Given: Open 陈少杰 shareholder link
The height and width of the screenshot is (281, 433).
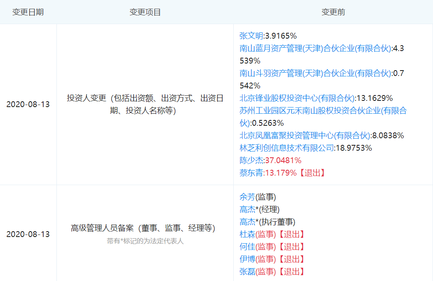Looking at the screenshot, I should tap(251, 160).
